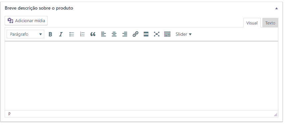Apply italic formatting with the I icon

(61, 34)
